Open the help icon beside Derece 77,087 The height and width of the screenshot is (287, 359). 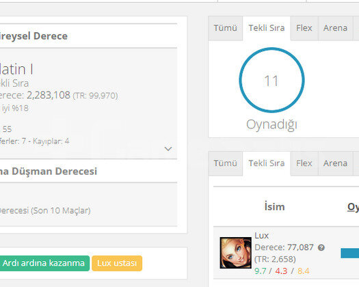coord(321,247)
